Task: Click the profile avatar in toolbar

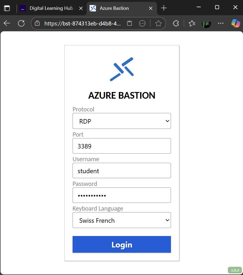Action: tap(206, 23)
